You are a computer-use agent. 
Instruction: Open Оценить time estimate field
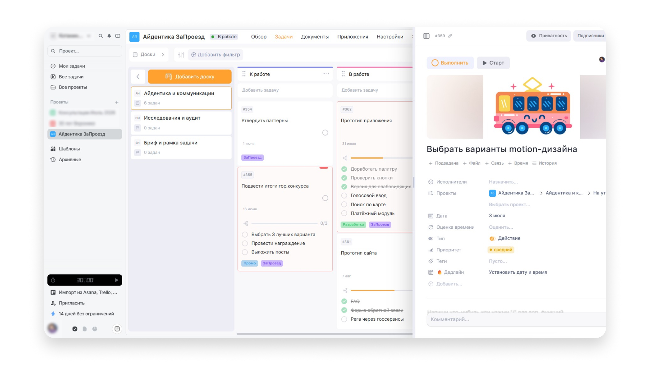[x=501, y=227]
